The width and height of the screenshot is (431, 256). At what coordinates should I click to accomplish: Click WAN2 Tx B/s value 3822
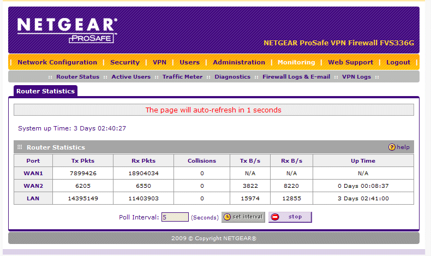click(250, 186)
